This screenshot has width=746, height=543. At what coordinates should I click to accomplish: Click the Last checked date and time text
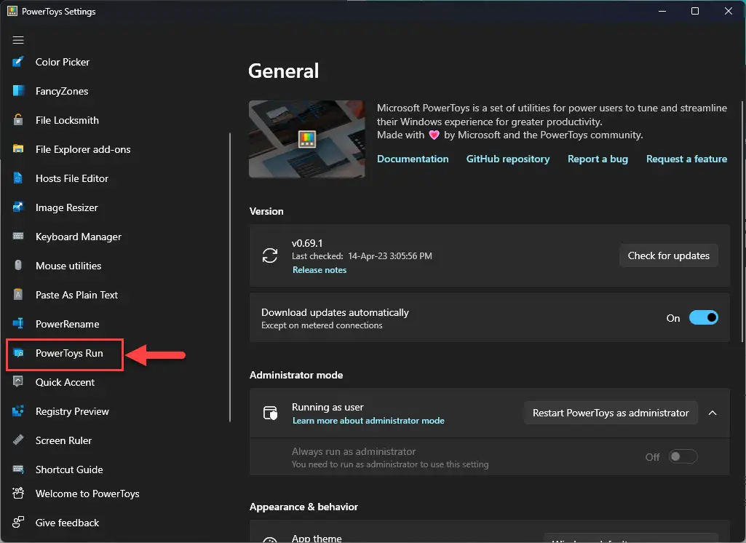point(362,256)
